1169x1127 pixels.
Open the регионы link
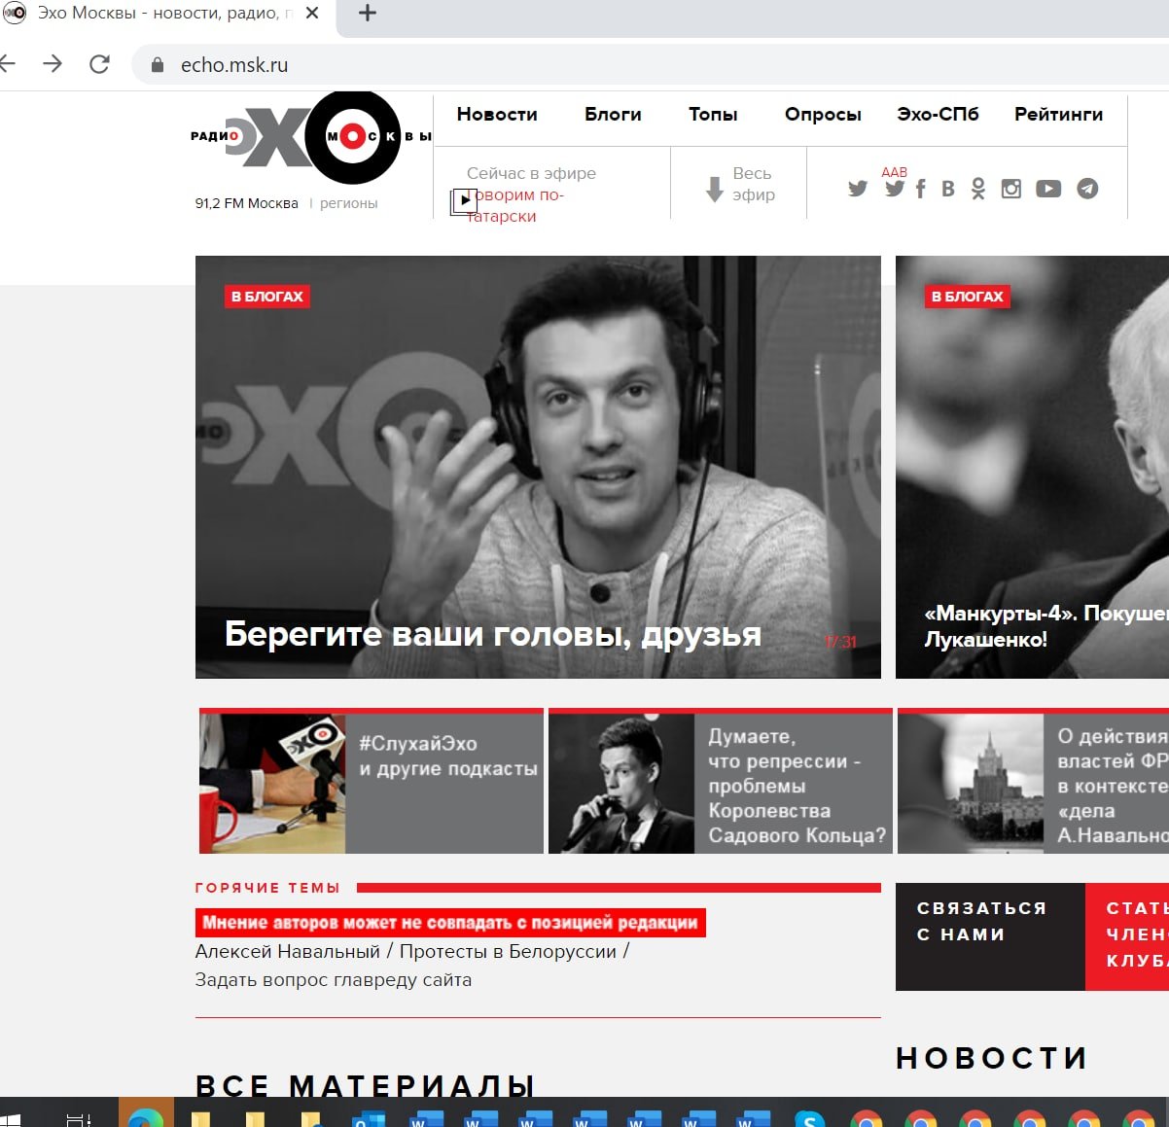pos(348,203)
